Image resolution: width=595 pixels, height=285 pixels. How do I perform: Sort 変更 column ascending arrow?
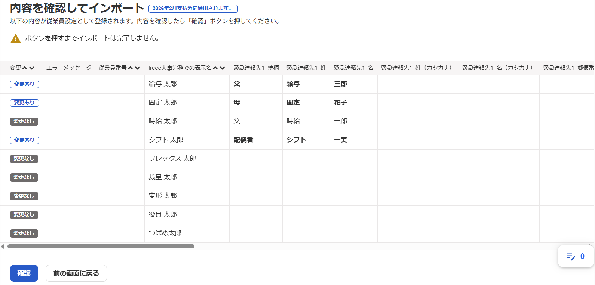click(25, 68)
